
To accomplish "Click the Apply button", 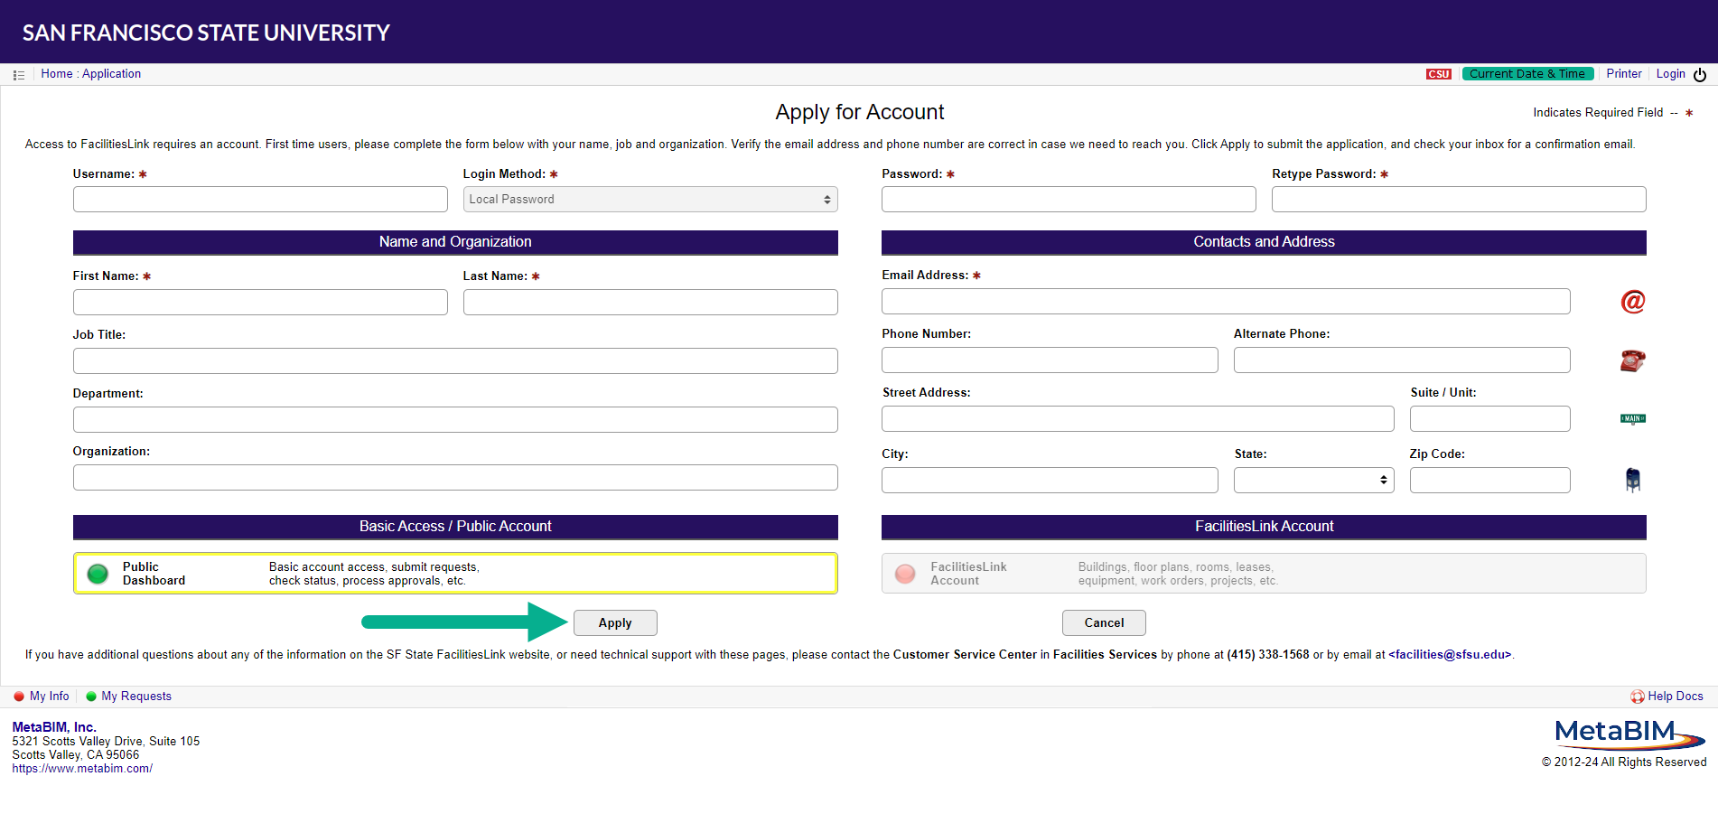I will coord(615,623).
